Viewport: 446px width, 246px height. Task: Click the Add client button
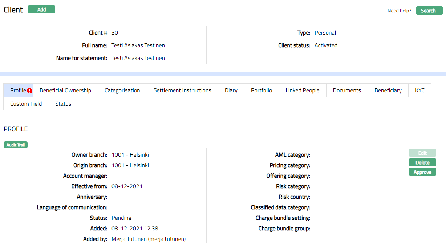click(41, 9)
